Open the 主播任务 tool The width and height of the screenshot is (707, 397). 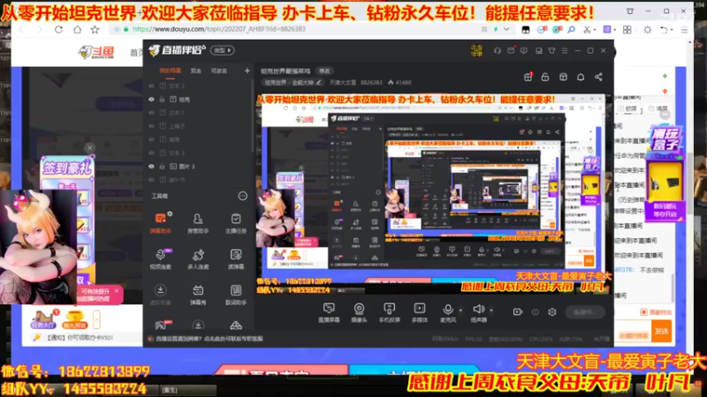click(x=236, y=223)
